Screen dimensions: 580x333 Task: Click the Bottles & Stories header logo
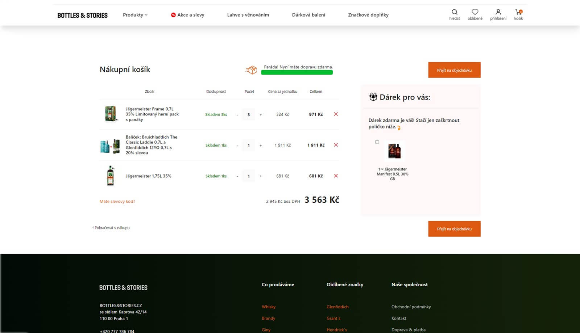[x=82, y=15]
